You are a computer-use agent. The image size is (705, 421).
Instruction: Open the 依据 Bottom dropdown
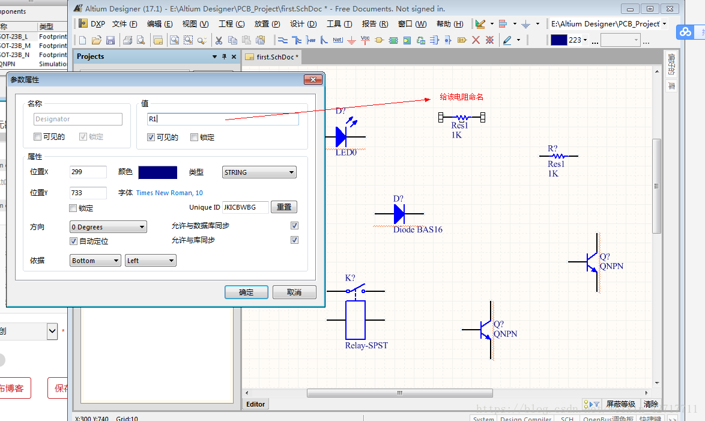pyautogui.click(x=95, y=261)
